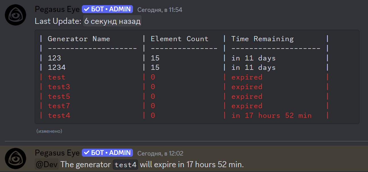The image size is (368, 172).
Task: Click the checkmark icon next to БОТ text
Action: tap(86, 9)
